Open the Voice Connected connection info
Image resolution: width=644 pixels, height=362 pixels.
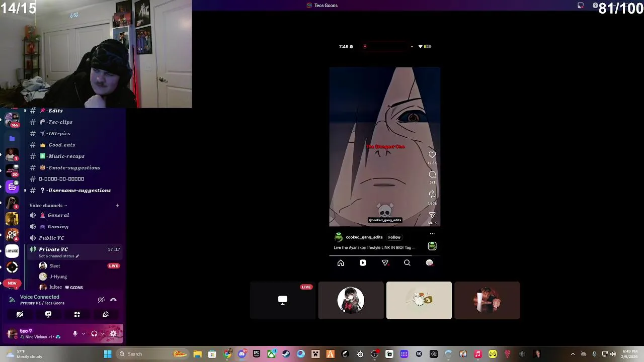pyautogui.click(x=39, y=297)
